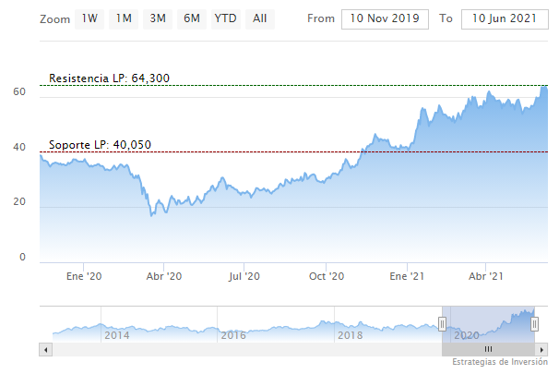This screenshot has height=374, width=559.
Task: Click the Soporte LP: 40,050 label
Action: [100, 145]
